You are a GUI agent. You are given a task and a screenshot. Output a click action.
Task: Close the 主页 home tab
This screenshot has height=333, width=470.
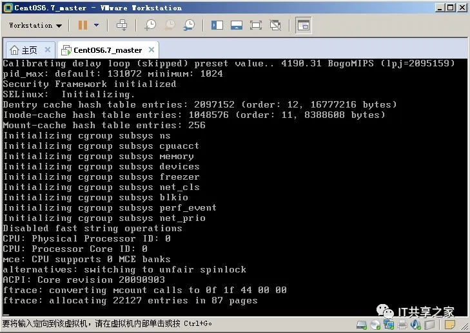48,50
